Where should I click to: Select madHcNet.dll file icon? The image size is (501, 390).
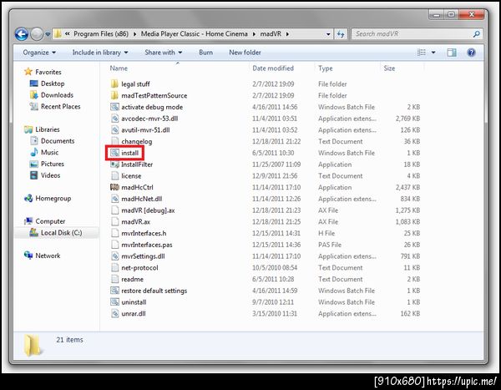pyautogui.click(x=114, y=199)
